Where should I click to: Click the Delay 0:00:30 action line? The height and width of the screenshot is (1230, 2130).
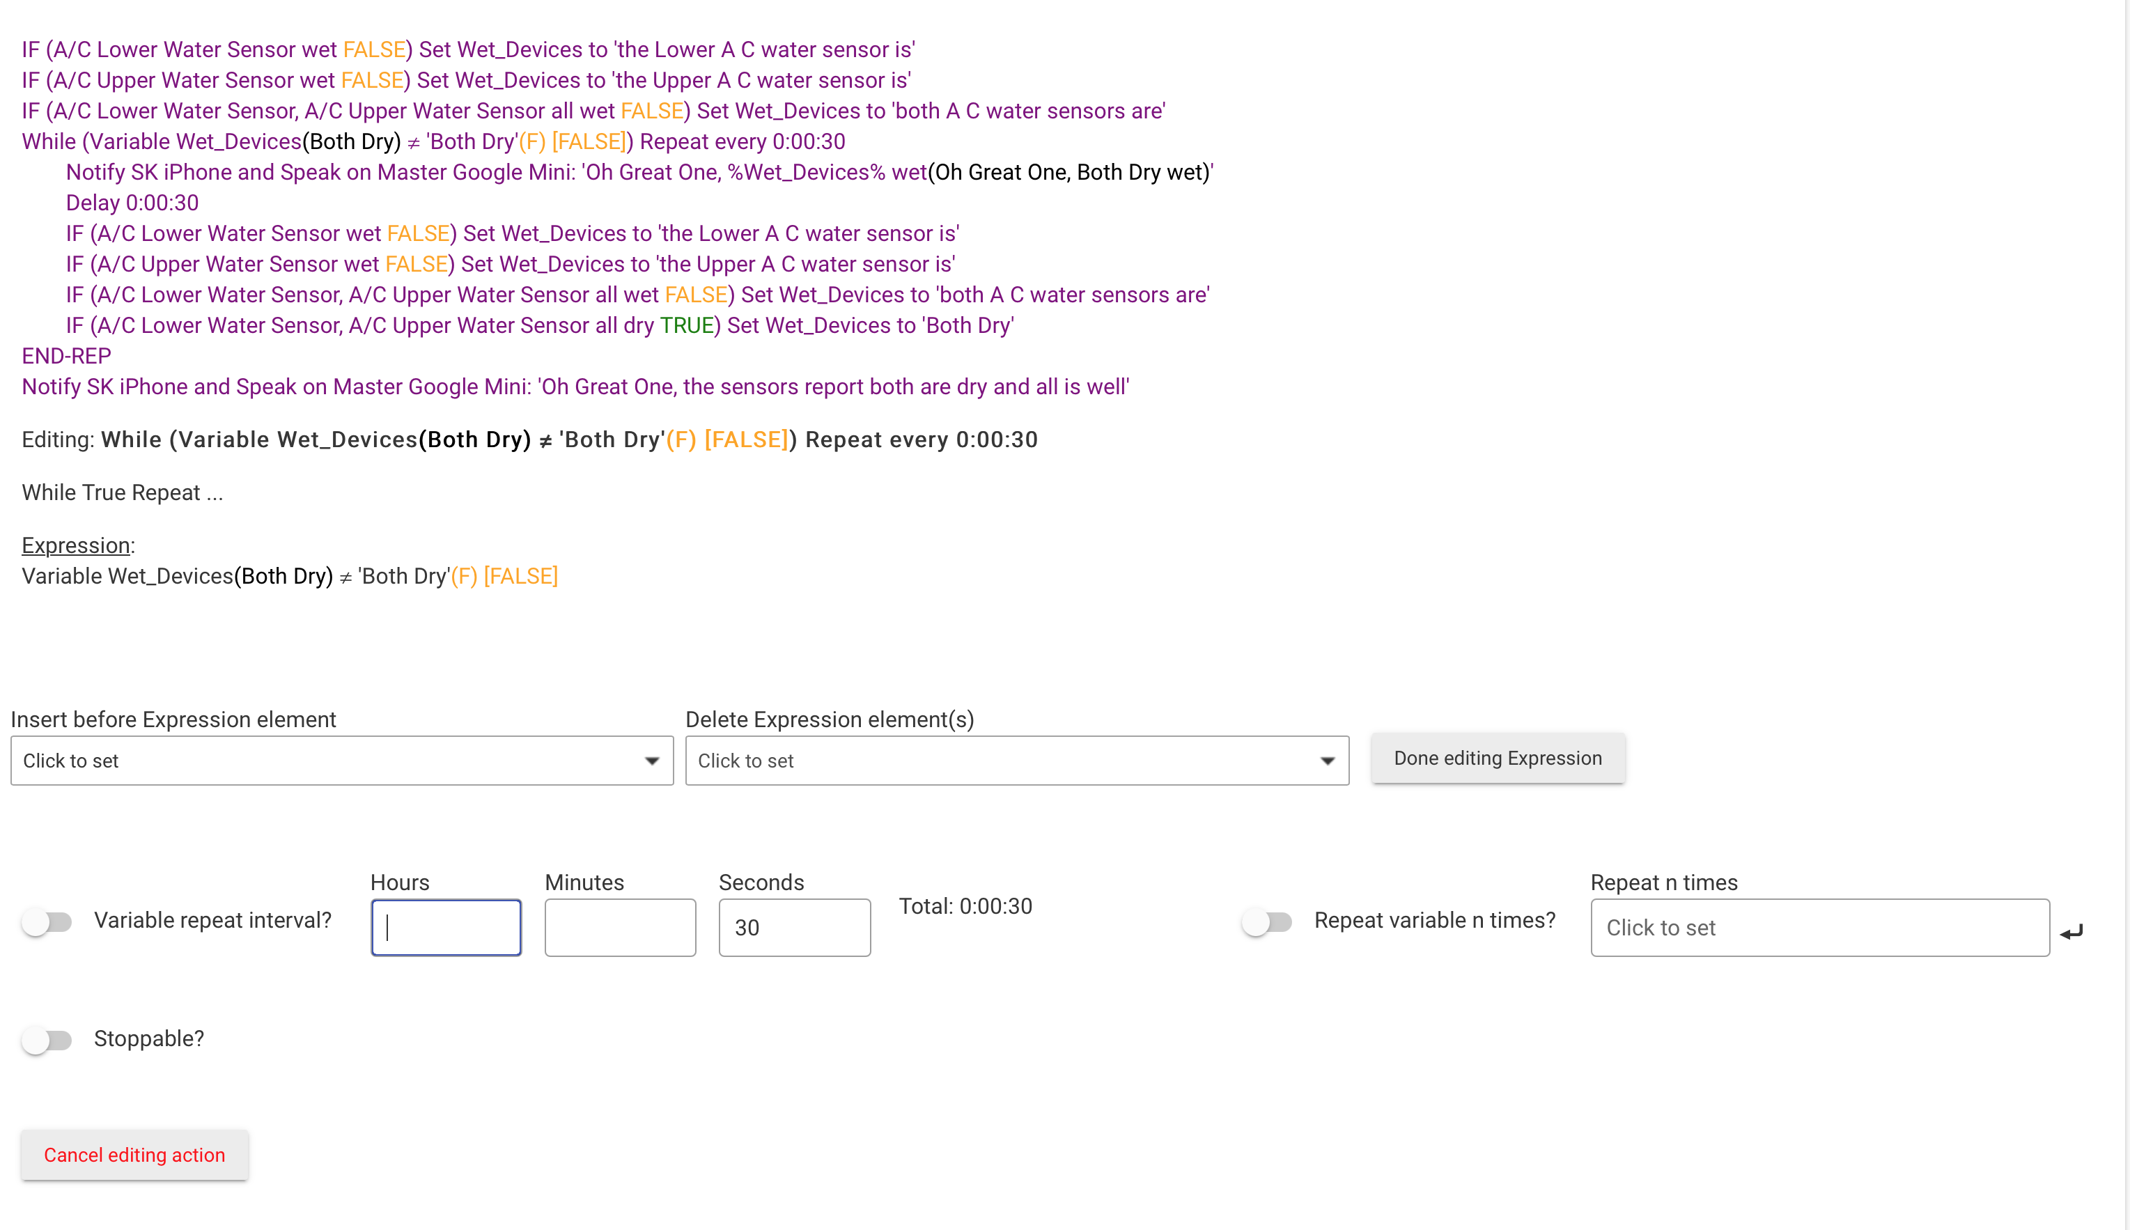(132, 203)
